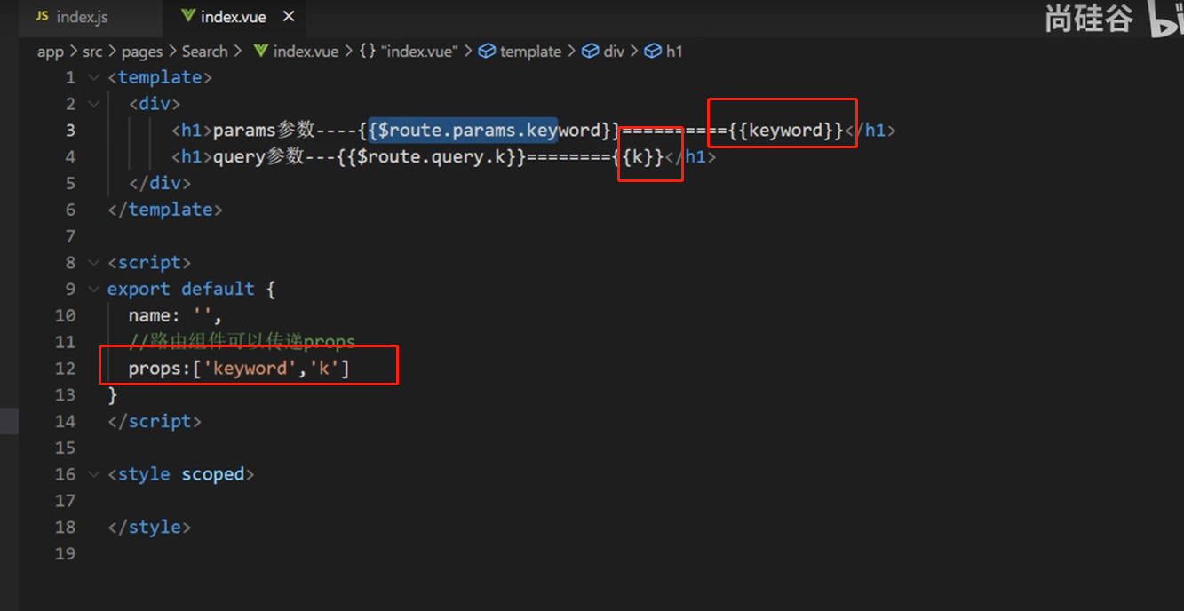Click the div symbol icon in breadcrumb
Viewport: 1184px width, 611px height.
(591, 52)
